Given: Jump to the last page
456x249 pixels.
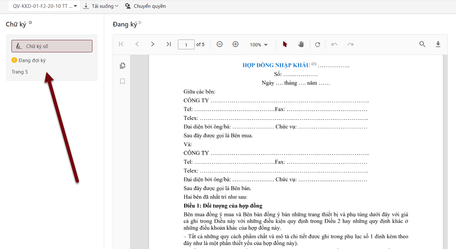Looking at the screenshot, I should click(x=168, y=44).
